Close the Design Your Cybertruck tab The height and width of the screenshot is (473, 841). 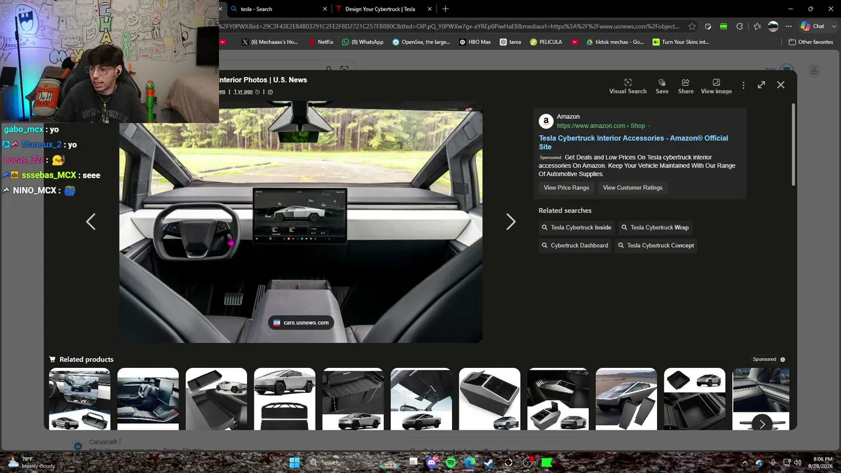(x=430, y=9)
